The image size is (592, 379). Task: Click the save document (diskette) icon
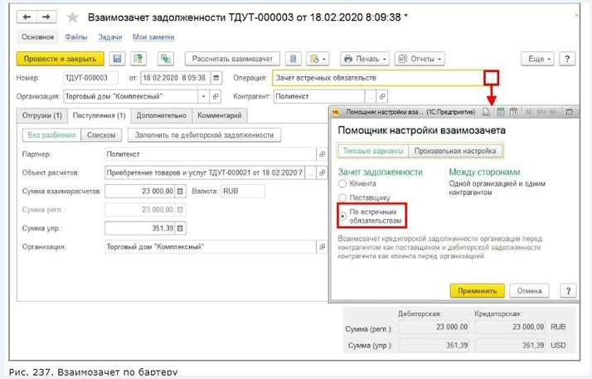tap(117, 59)
